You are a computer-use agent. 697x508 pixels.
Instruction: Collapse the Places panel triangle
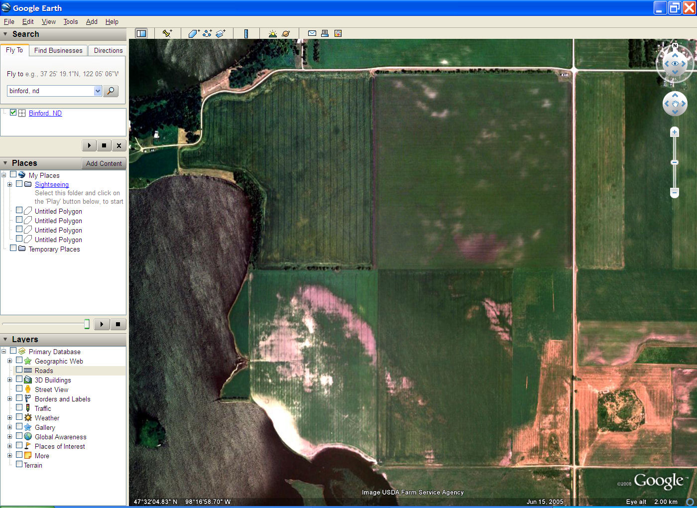coord(5,163)
